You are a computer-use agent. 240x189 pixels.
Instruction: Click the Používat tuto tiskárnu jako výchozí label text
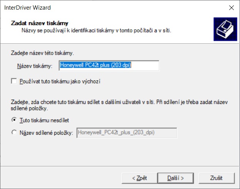[x=60, y=81]
